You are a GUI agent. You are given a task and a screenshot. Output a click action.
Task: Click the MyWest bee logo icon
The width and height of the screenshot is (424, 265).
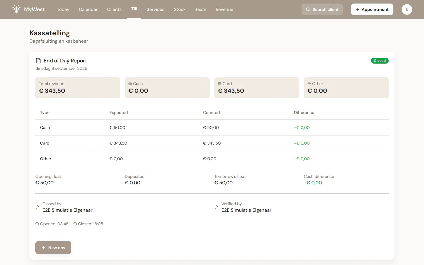tap(16, 9)
